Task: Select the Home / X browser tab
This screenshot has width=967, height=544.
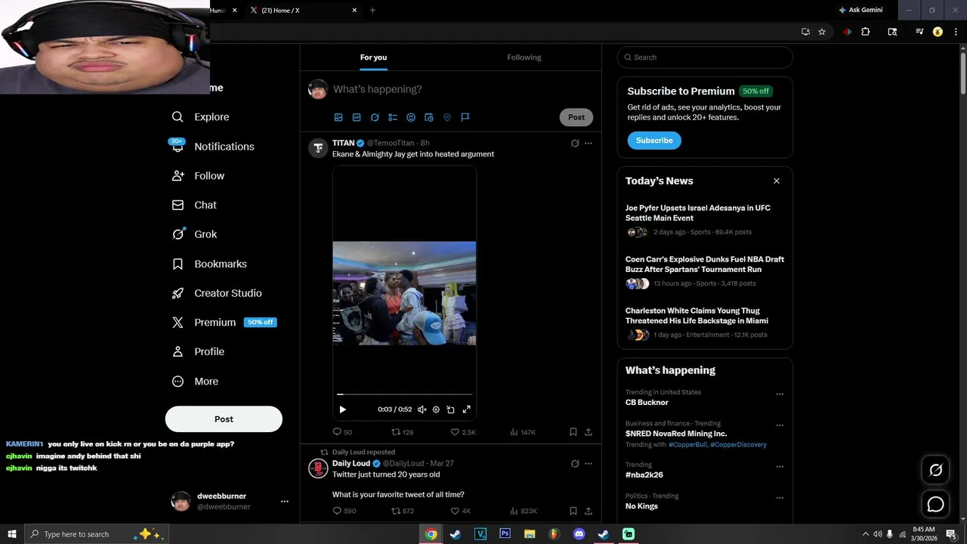Action: pos(302,11)
